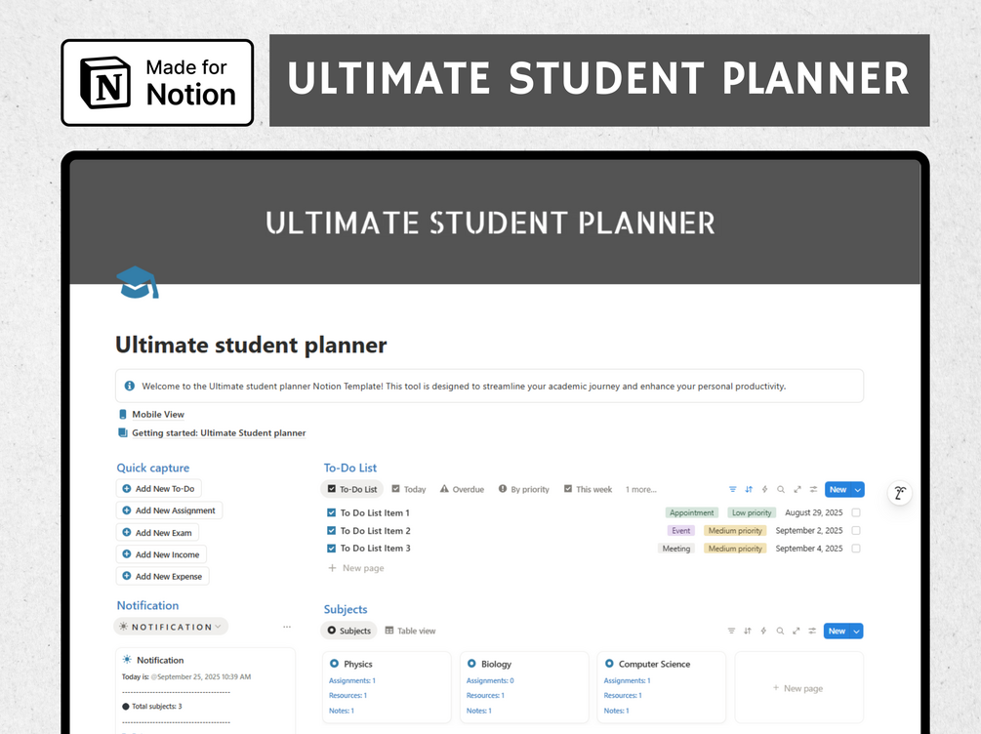The width and height of the screenshot is (981, 734).
Task: Open dropdown arrow next to To-Do List New button
Action: (x=858, y=490)
